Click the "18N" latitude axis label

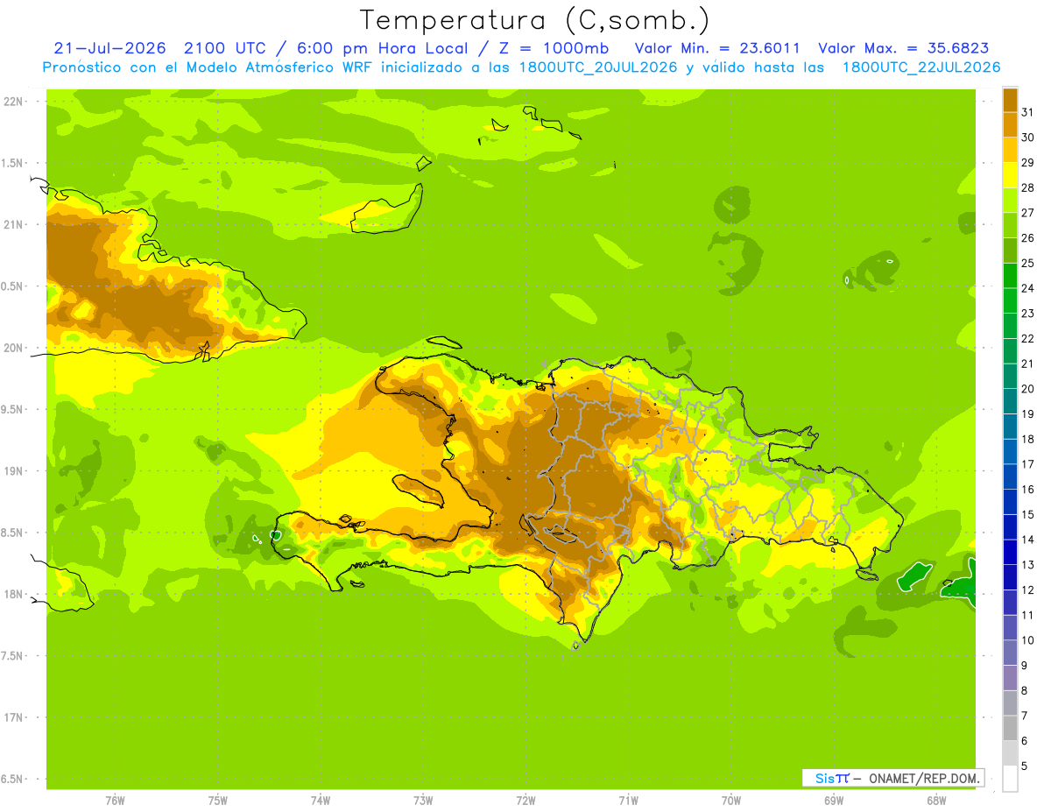point(13,594)
